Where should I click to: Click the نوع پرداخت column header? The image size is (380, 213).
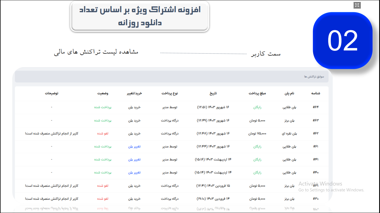(170, 93)
